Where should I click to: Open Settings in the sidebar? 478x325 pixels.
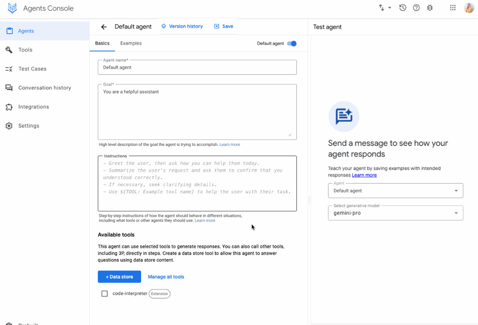click(29, 126)
